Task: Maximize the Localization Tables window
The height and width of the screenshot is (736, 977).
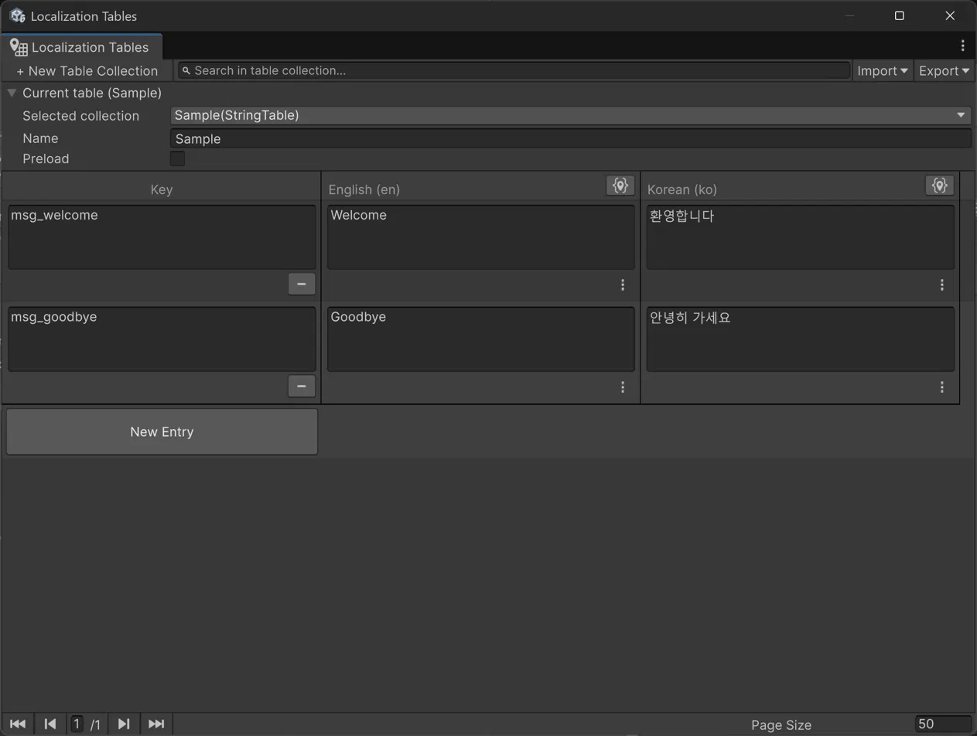Action: click(899, 15)
